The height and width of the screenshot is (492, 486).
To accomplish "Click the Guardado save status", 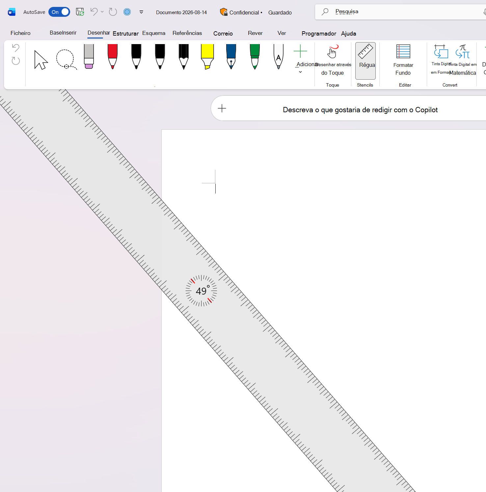I will 280,13.
